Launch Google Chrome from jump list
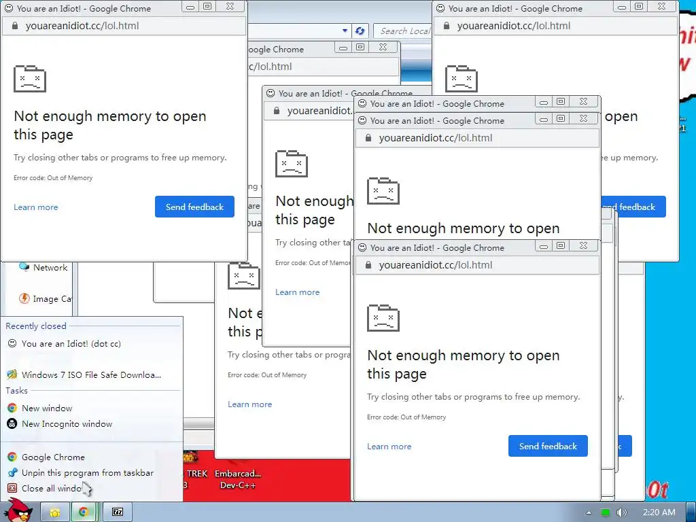 point(92,457)
